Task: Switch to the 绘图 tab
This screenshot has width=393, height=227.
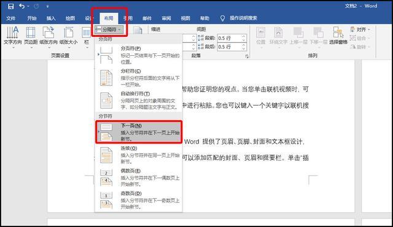Action: tap(70, 18)
